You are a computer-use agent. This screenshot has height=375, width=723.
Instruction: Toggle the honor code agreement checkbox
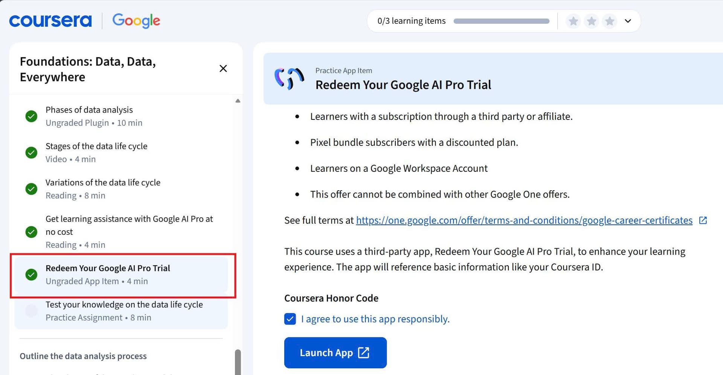290,319
